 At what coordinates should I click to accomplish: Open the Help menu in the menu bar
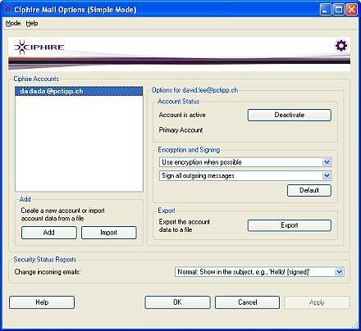coord(32,24)
